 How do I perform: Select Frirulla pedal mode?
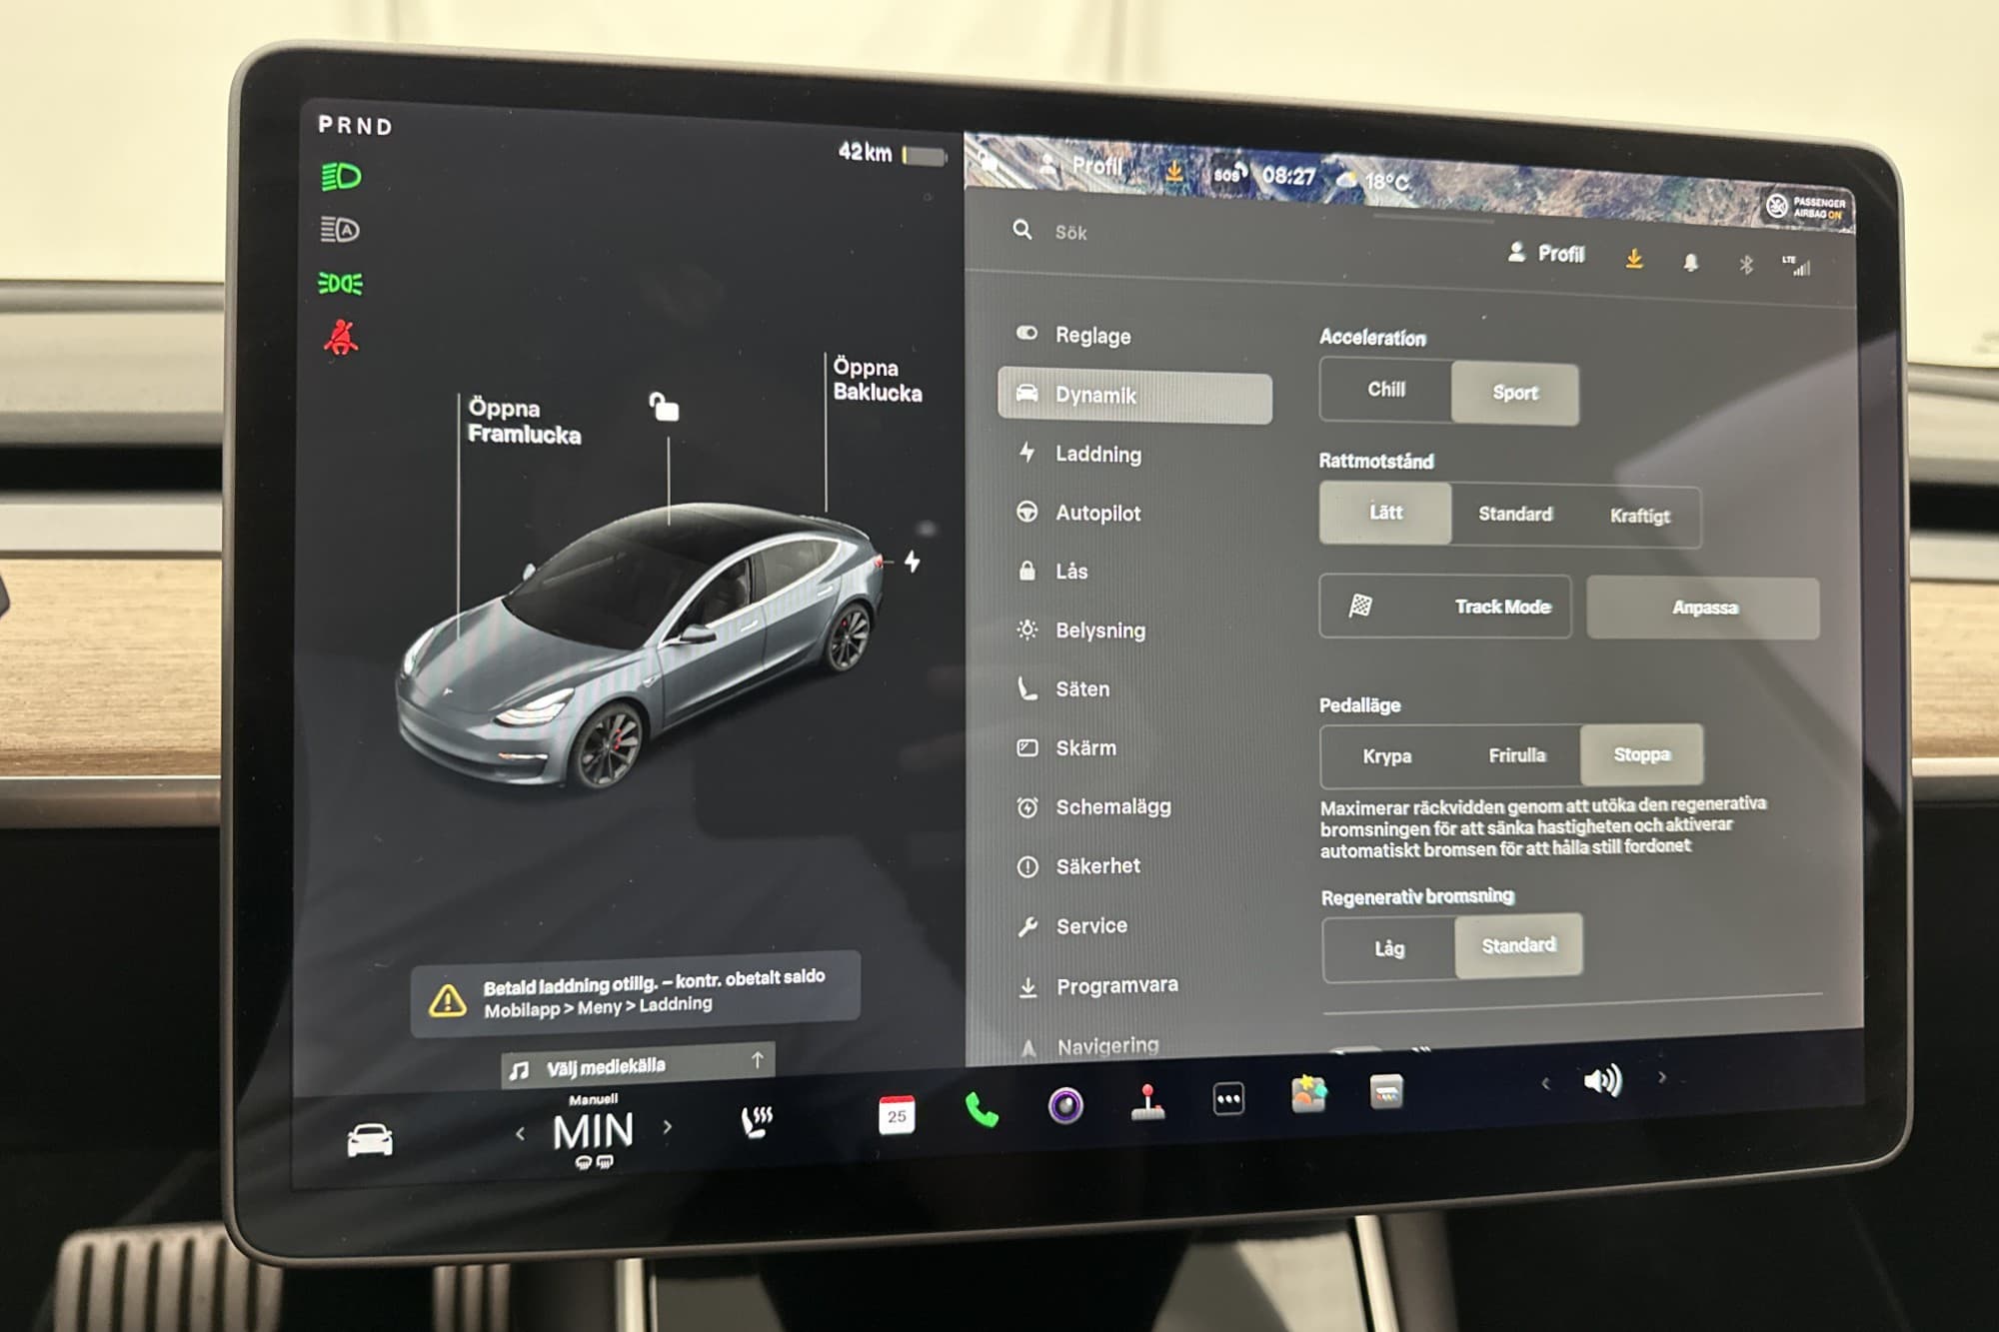(x=1516, y=755)
